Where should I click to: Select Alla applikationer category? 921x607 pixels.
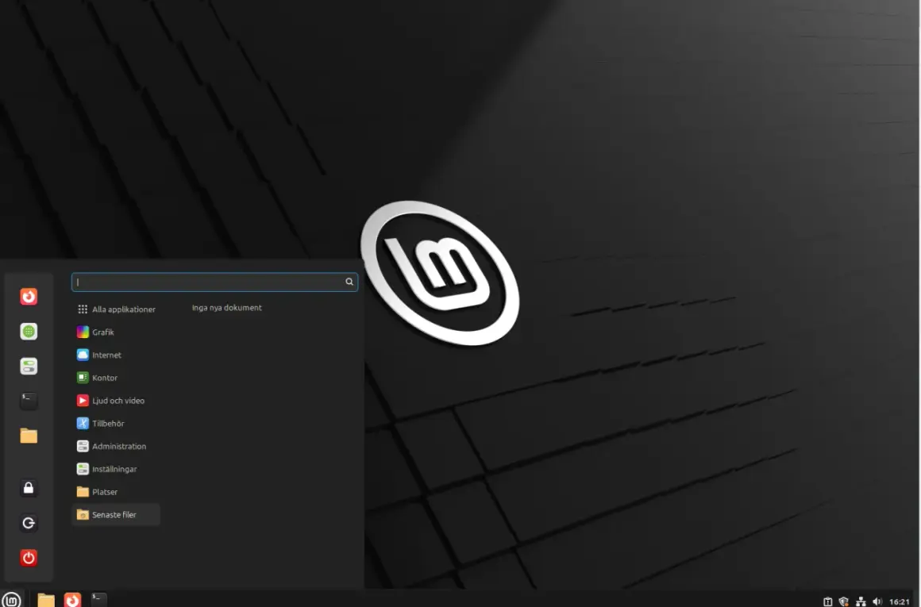[116, 309]
